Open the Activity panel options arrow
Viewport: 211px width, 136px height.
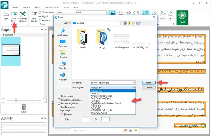pos(39,118)
